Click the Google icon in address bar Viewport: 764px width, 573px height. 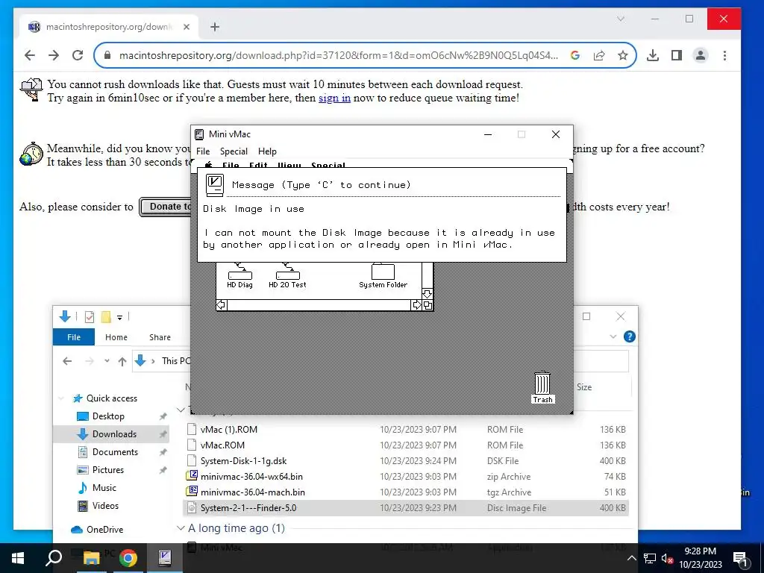(575, 55)
